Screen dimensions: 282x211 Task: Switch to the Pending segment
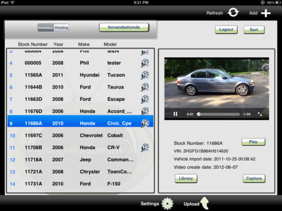tap(61, 28)
